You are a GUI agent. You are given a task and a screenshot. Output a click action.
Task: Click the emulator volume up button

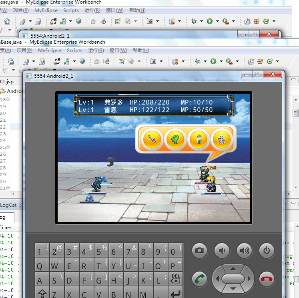244,250
